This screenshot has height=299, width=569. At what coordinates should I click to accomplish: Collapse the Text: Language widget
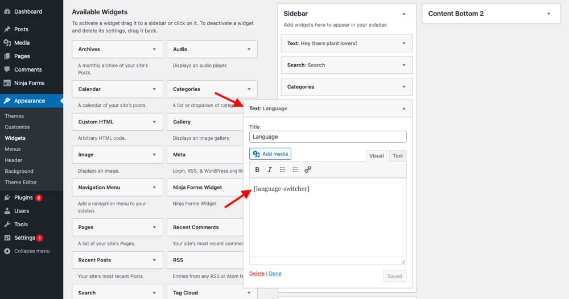404,108
